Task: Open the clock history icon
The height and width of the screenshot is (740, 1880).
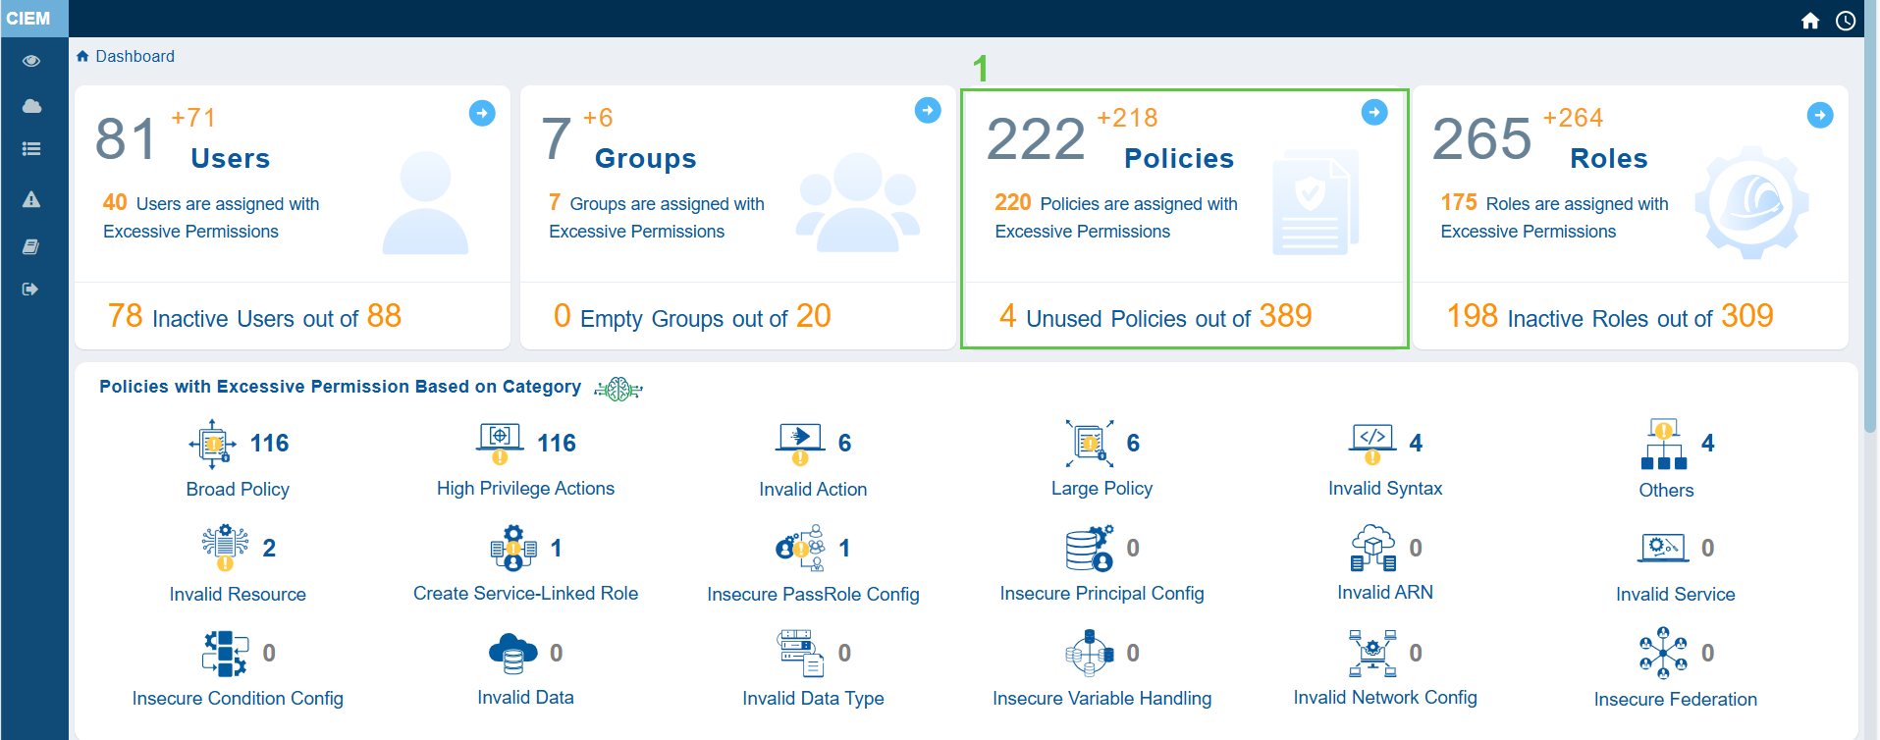Action: coord(1846,21)
